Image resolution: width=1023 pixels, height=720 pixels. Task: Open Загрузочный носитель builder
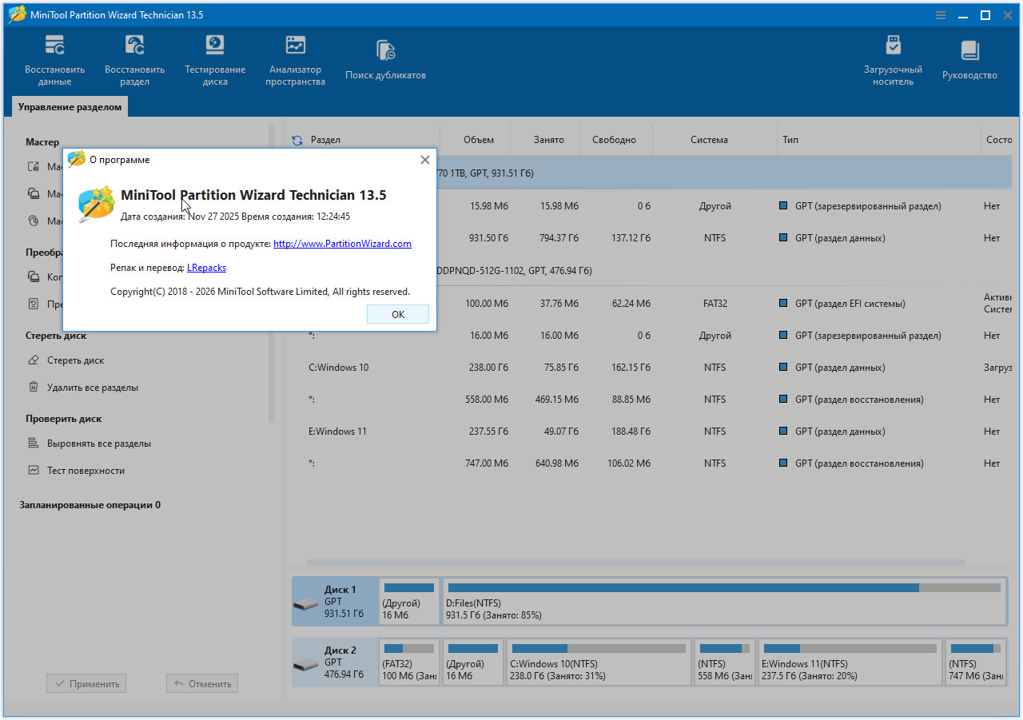coord(893,60)
